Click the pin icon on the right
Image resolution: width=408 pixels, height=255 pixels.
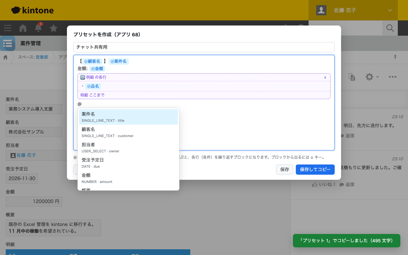point(395,57)
